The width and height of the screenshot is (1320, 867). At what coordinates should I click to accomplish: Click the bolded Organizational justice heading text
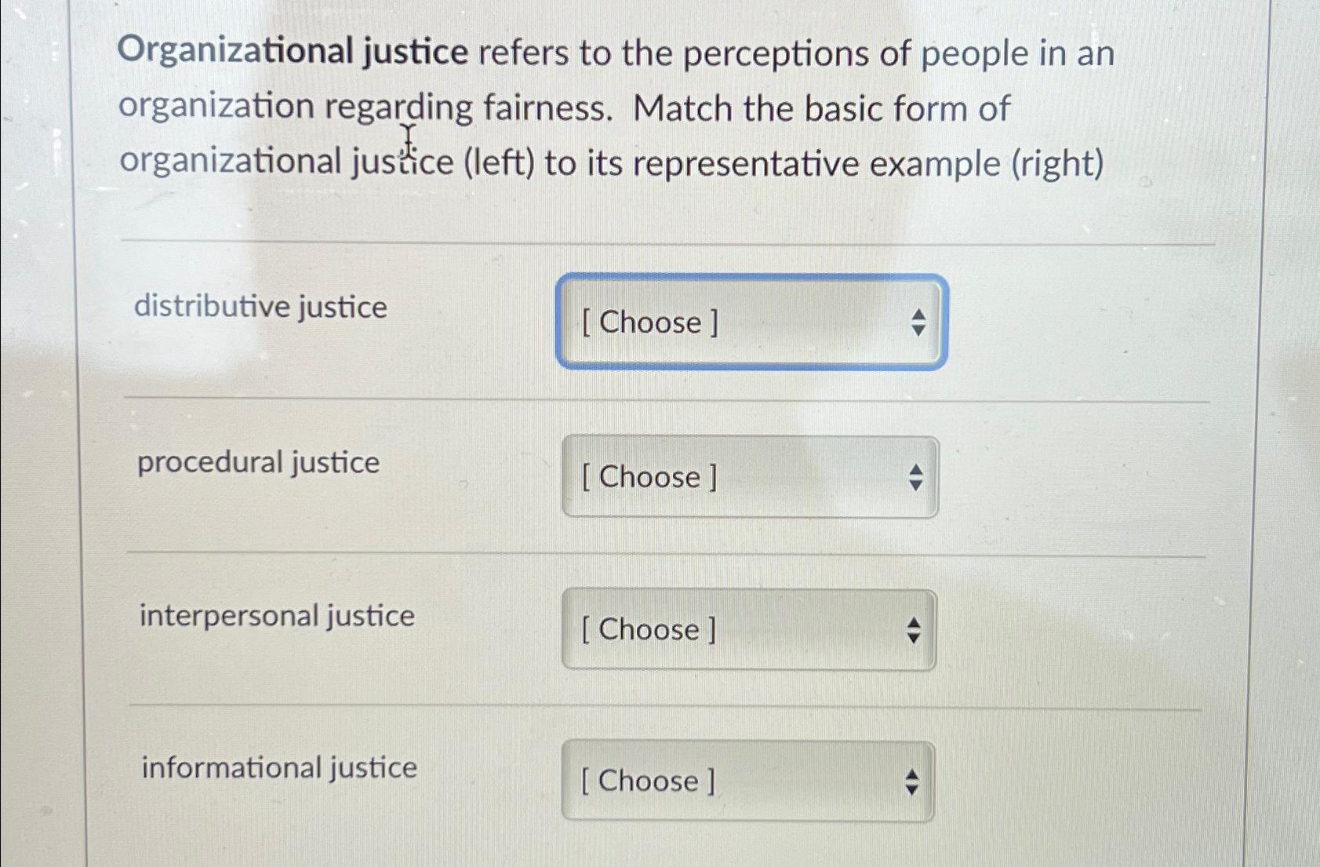click(x=290, y=53)
